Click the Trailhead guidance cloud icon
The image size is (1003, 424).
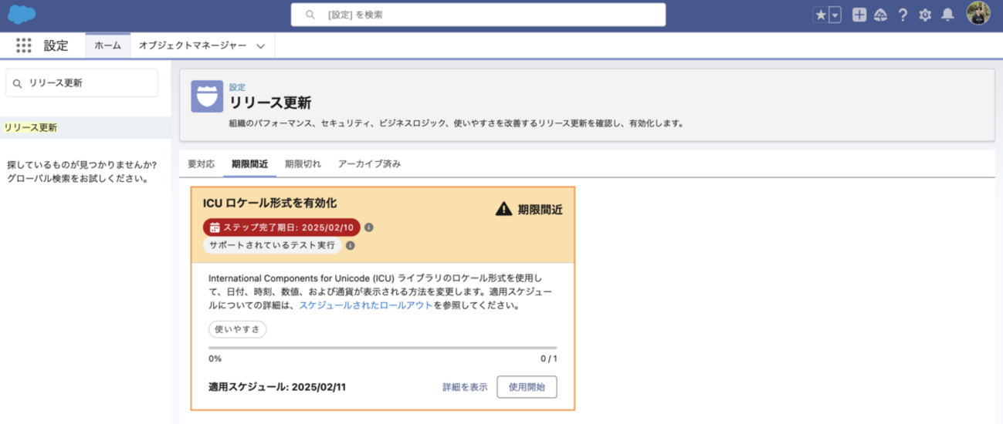(x=881, y=15)
